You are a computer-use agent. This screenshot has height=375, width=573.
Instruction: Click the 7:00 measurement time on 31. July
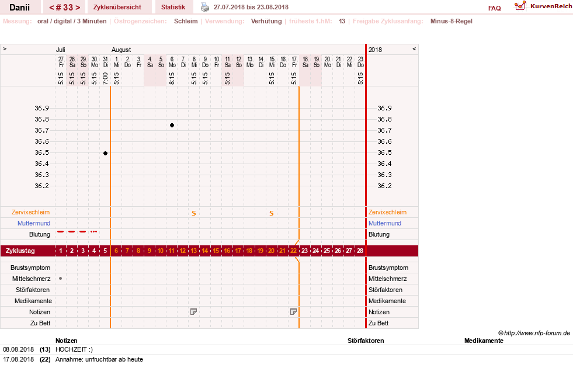pos(105,78)
